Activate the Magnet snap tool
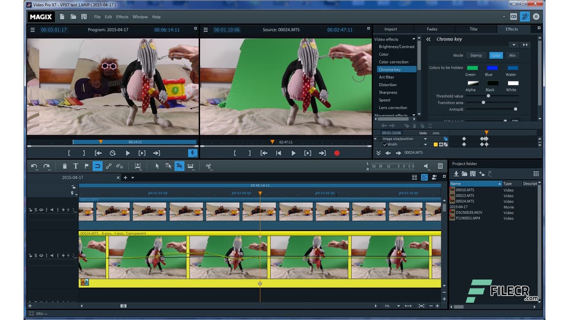Screen dimensions: 569x320 97,166
